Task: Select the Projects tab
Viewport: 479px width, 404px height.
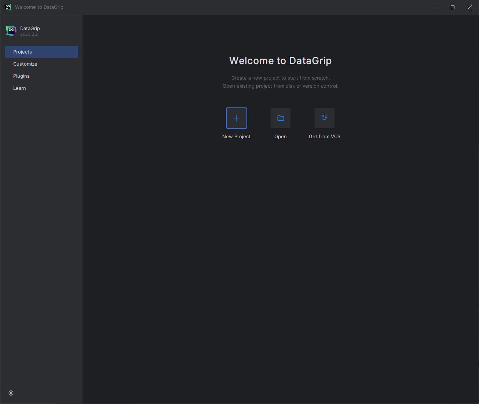Action: point(41,52)
